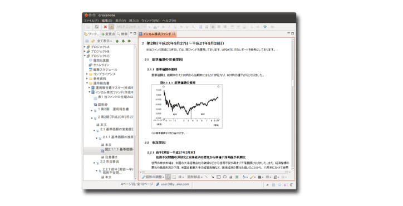Open the MS Pゴシック font name dropdown

pyautogui.click(x=128, y=27)
